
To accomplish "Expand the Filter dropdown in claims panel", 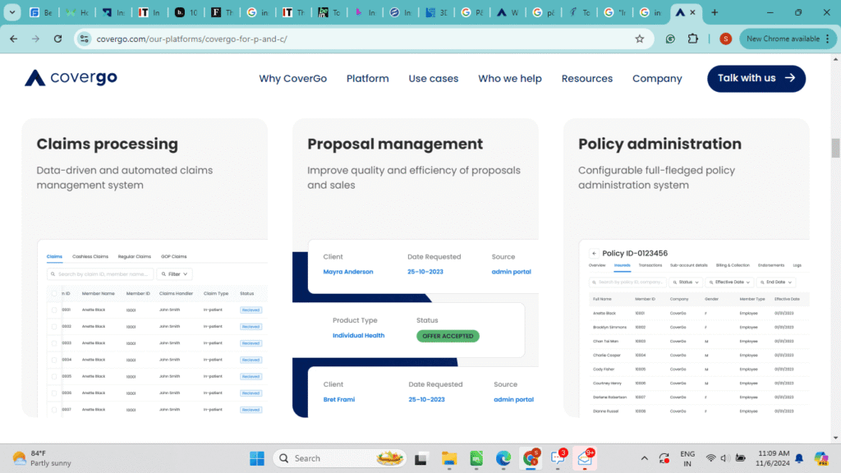I will 175,274.
